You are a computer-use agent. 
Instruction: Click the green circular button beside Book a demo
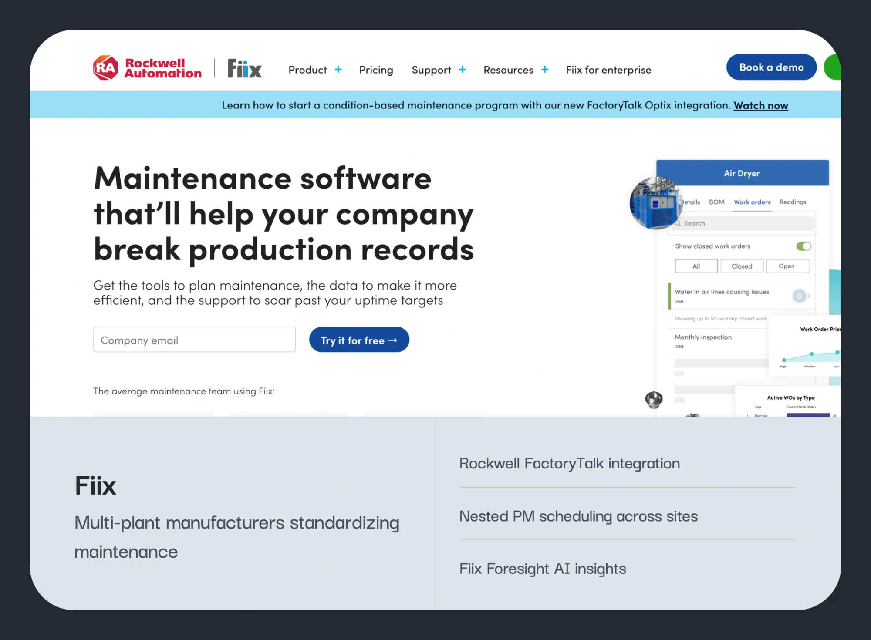(x=833, y=67)
